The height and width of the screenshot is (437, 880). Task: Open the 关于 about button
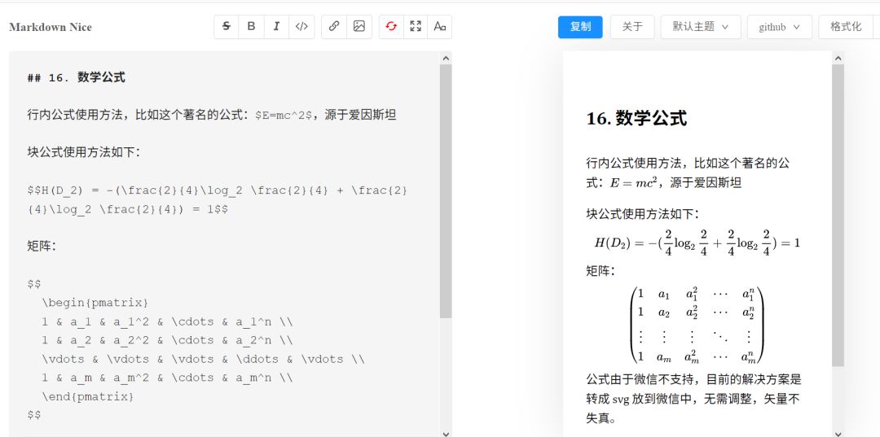click(632, 27)
